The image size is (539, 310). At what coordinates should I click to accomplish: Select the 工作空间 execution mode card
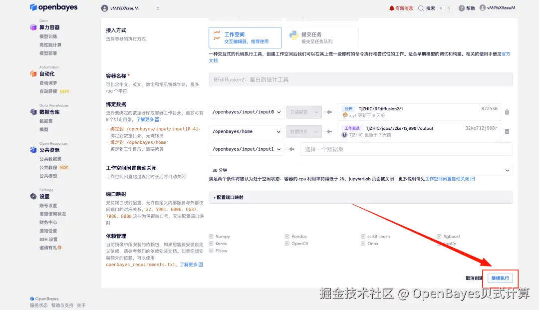[x=245, y=37]
